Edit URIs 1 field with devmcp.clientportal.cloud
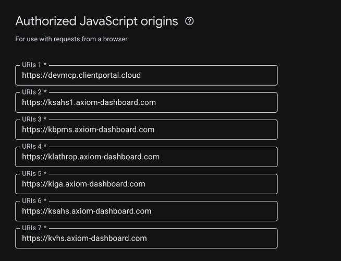 click(x=147, y=75)
